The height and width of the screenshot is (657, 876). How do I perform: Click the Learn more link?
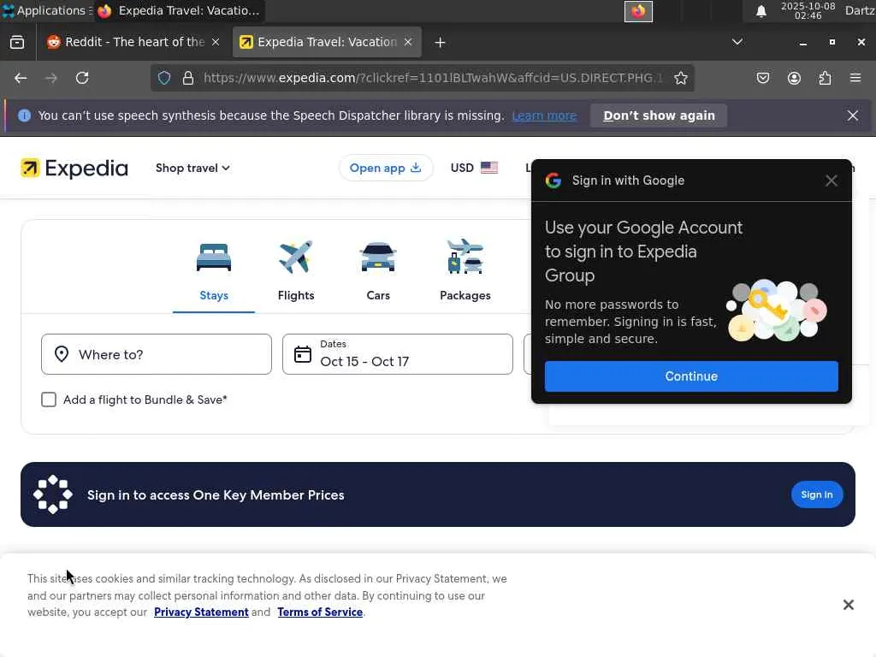point(544,115)
